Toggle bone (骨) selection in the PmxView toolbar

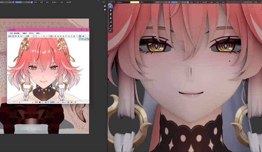(18, 36)
